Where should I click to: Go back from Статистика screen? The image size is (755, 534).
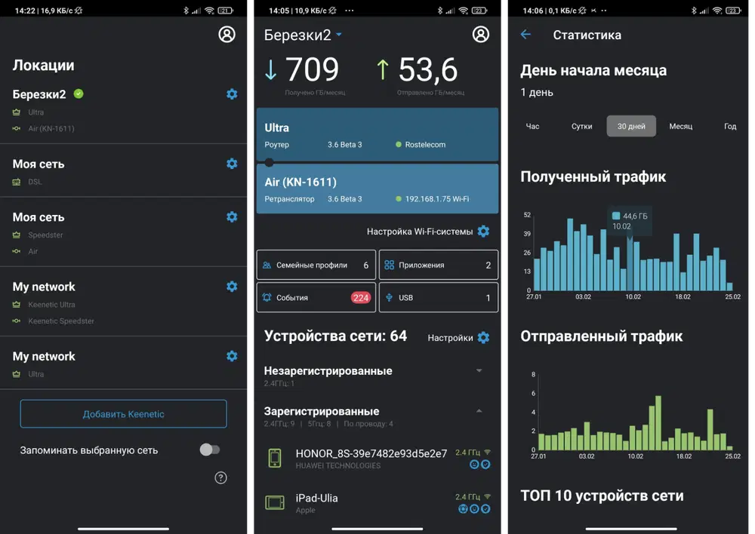pos(525,34)
